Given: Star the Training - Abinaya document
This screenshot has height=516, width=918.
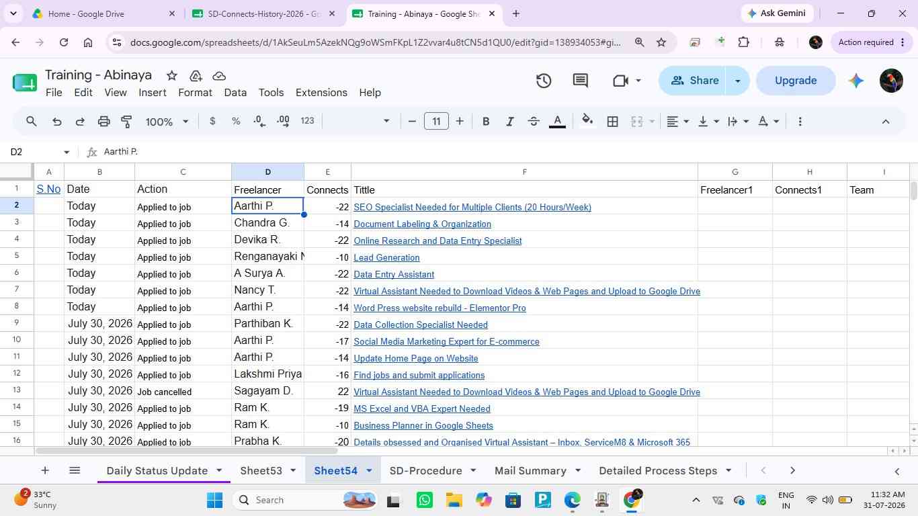Looking at the screenshot, I should (x=171, y=75).
